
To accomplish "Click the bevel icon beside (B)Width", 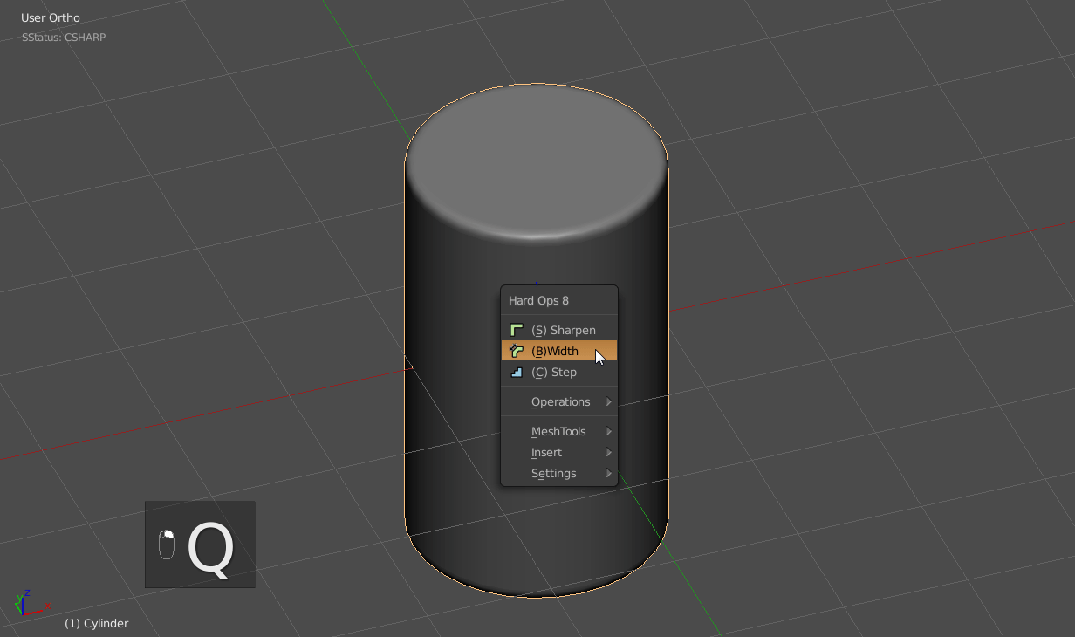I will point(517,351).
